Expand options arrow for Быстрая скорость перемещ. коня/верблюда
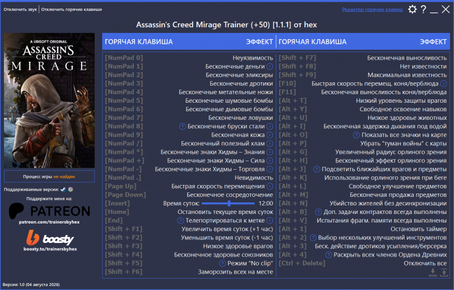This screenshot has height=290, width=454. 443,83
